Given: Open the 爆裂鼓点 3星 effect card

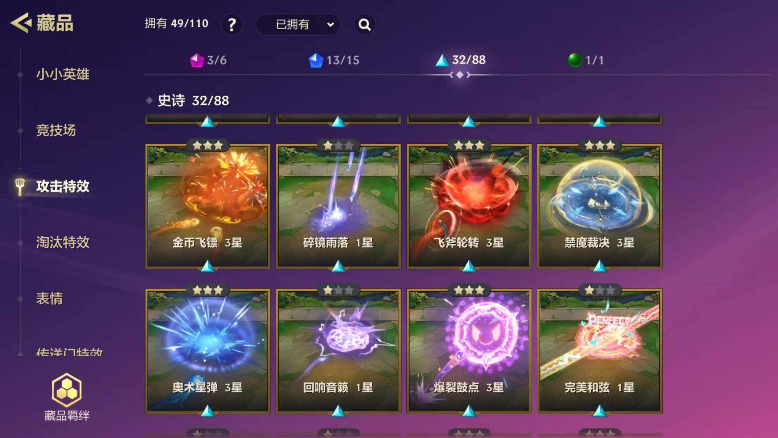Looking at the screenshot, I should pos(469,351).
